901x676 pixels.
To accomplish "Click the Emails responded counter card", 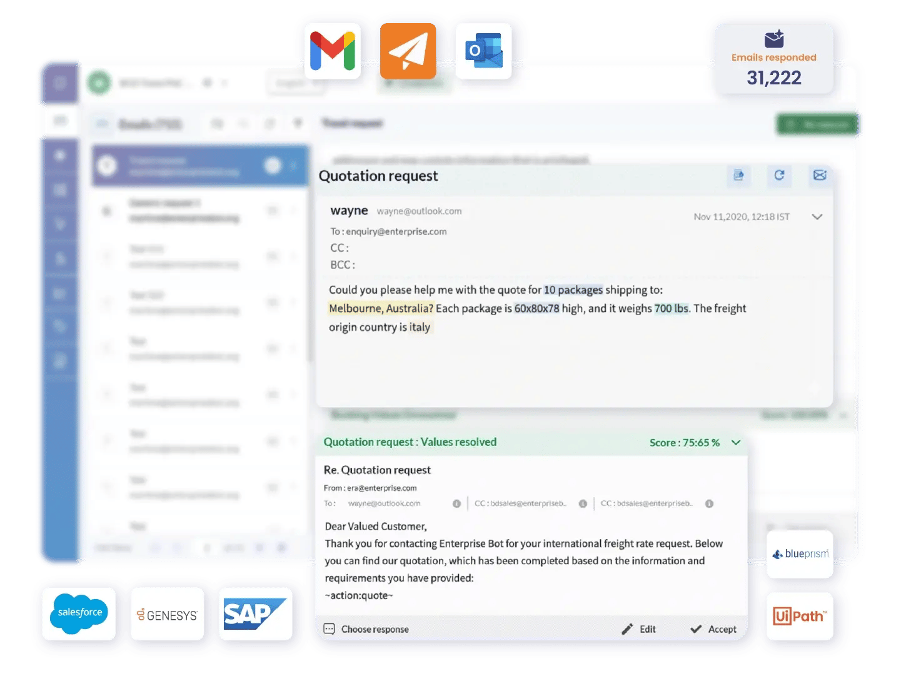I will tap(773, 59).
